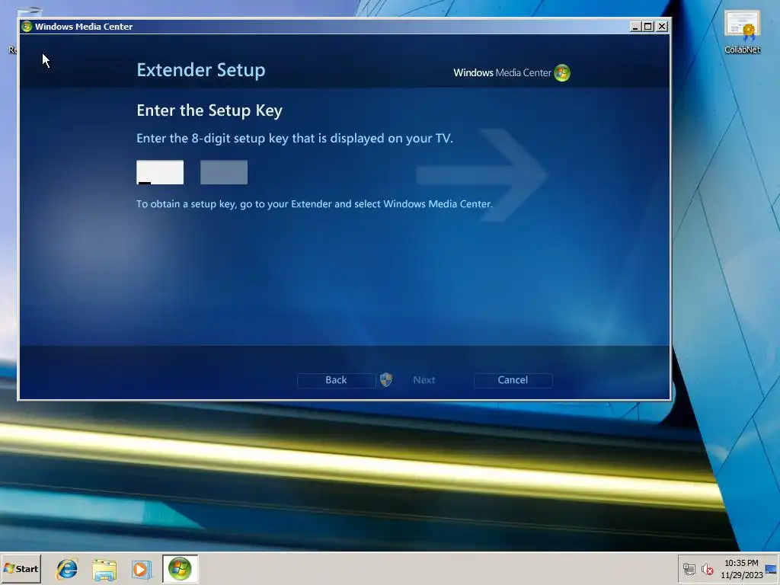
Task: Close the Windows Media Center window
Action: coord(662,27)
